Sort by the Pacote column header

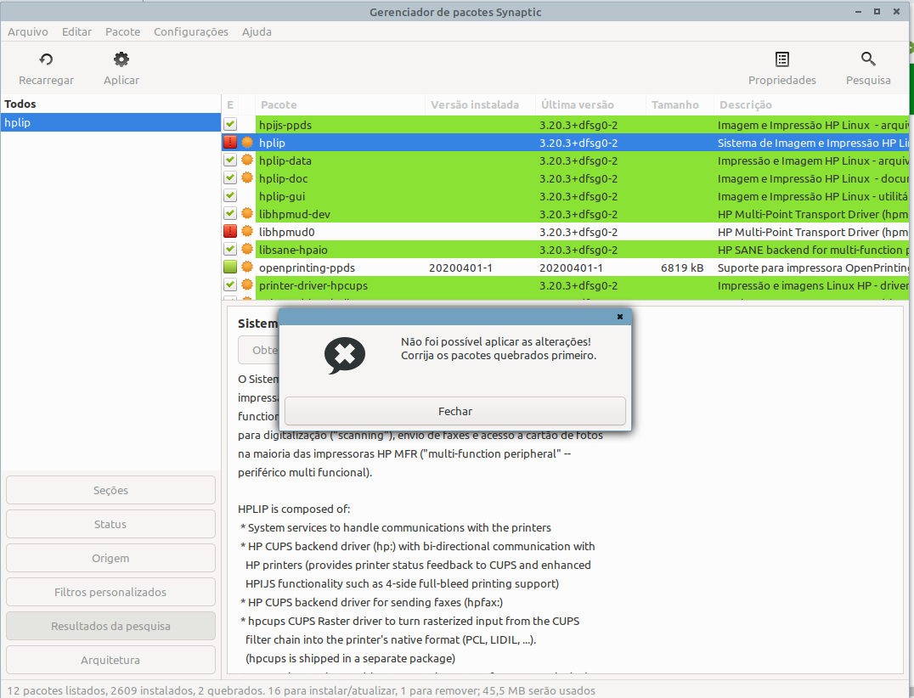click(341, 105)
